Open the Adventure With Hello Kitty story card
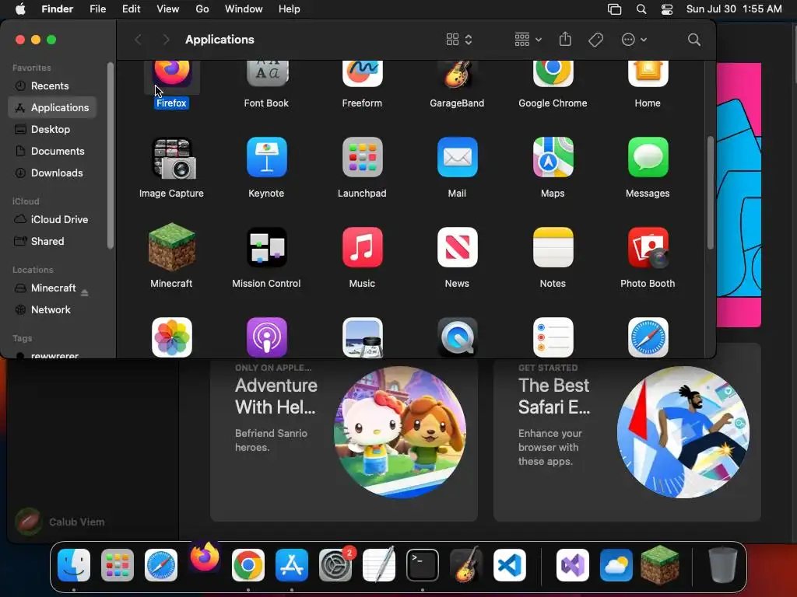 tap(343, 439)
